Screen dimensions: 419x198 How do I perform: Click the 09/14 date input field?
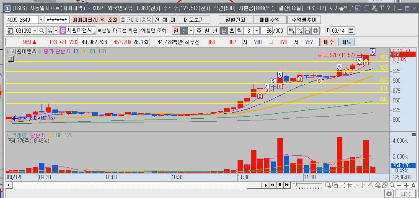click(x=339, y=31)
